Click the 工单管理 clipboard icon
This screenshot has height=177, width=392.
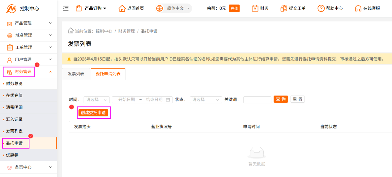10,47
